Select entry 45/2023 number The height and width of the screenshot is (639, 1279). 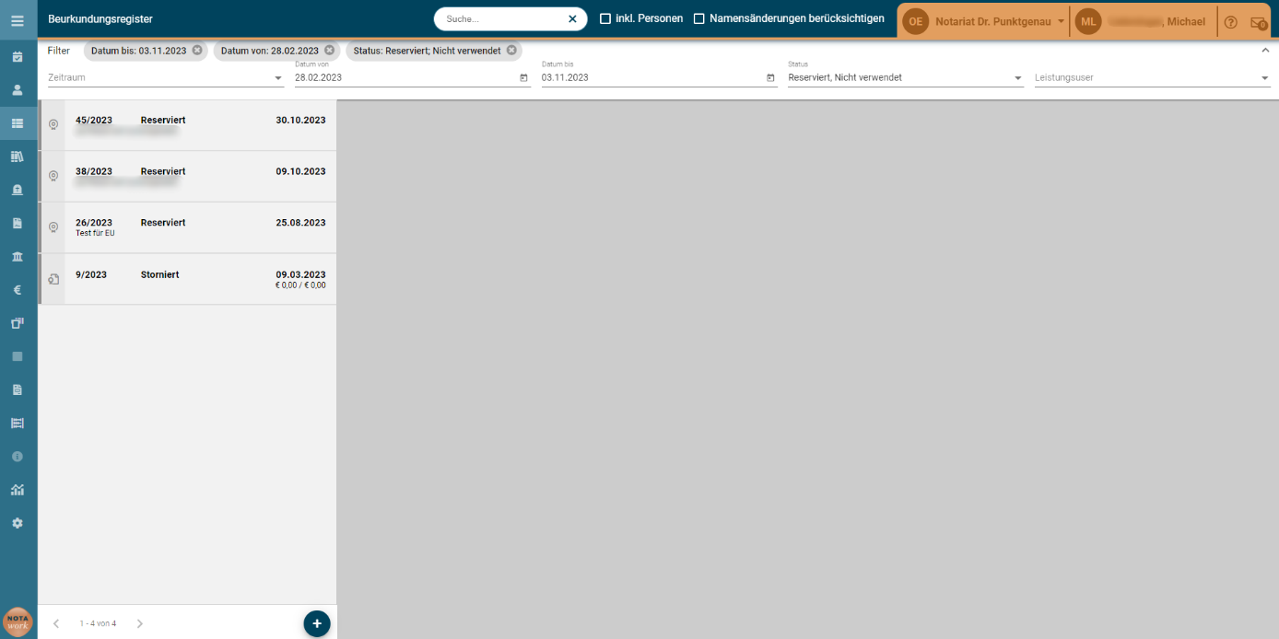pos(94,120)
